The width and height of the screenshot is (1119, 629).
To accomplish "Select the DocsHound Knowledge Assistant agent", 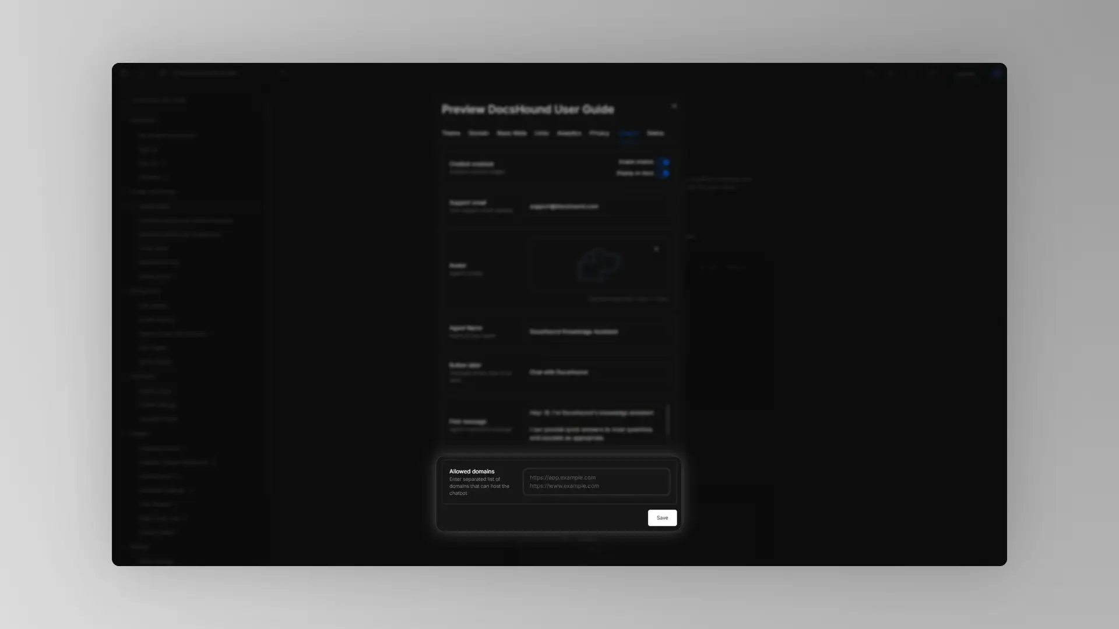I will (573, 332).
